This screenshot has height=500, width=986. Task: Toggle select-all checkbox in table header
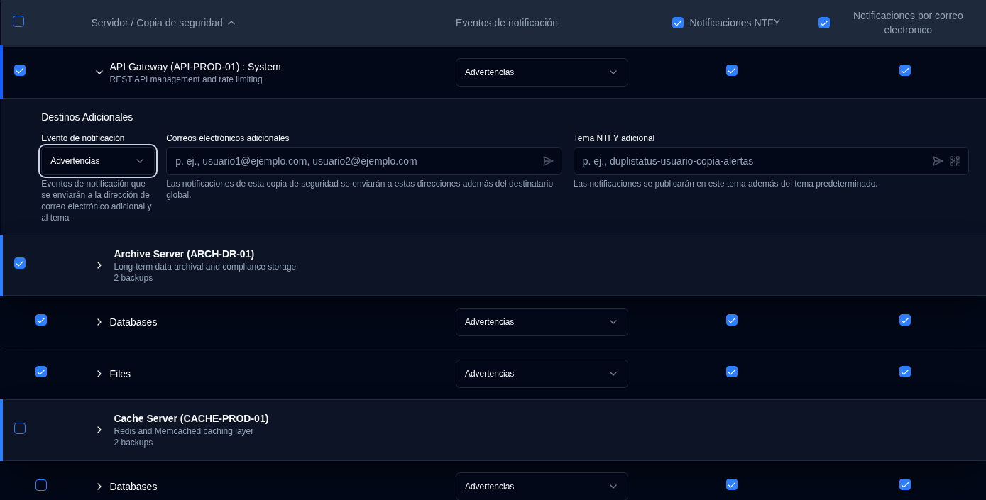point(18,21)
